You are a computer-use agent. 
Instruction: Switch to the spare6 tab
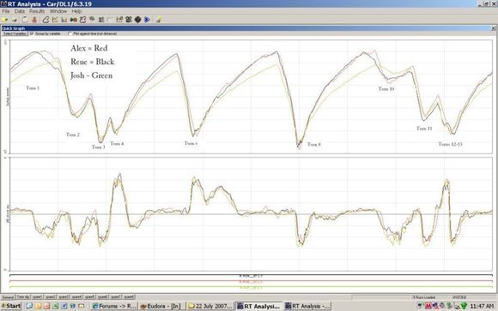pyautogui.click(x=102, y=297)
